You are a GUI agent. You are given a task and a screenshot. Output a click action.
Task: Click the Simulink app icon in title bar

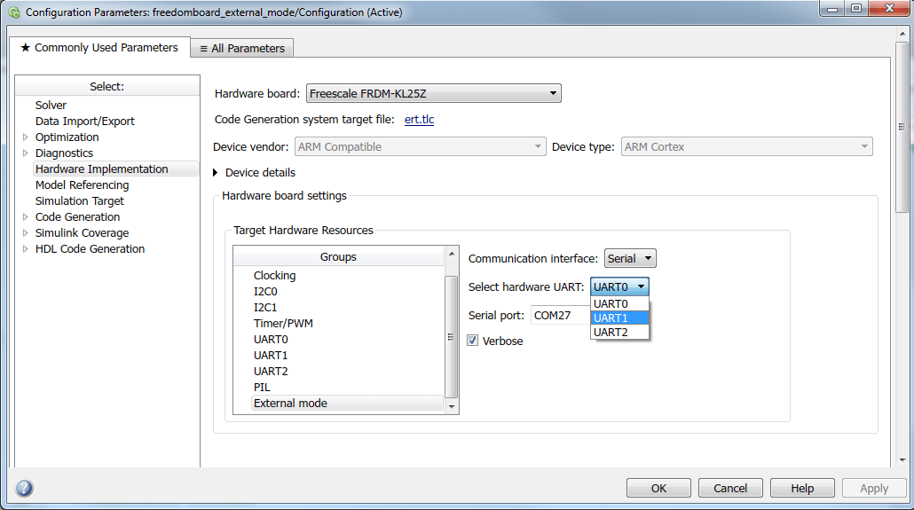click(14, 12)
